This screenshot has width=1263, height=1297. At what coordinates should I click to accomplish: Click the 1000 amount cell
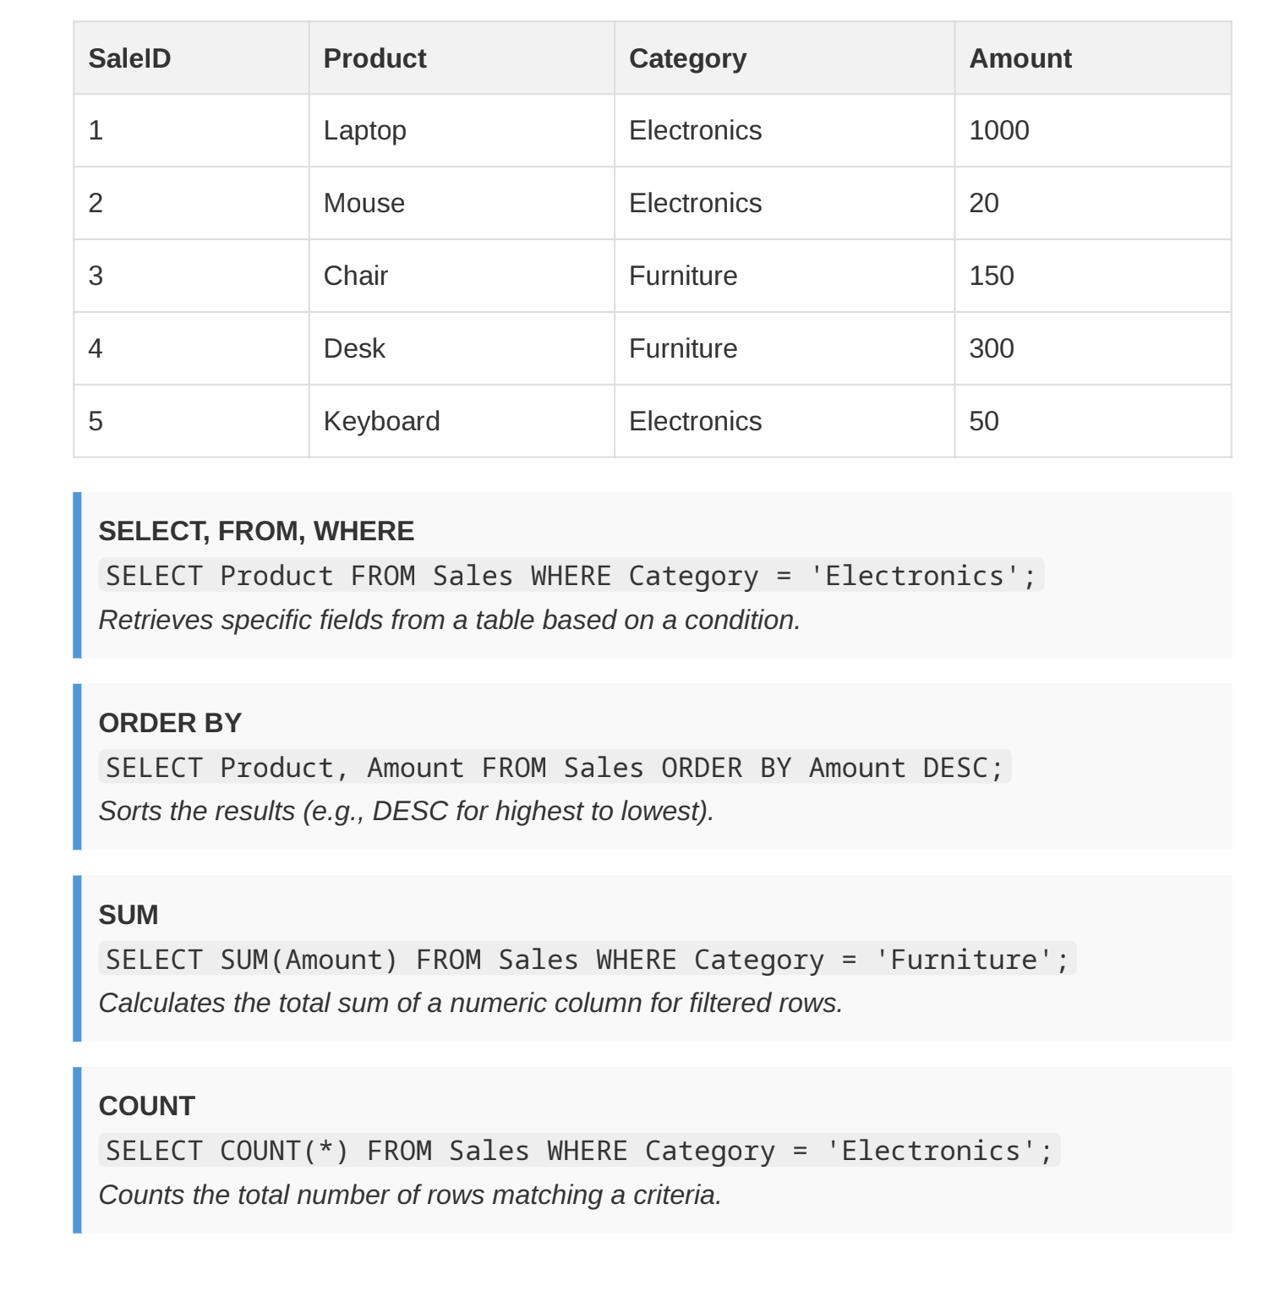click(x=1092, y=130)
